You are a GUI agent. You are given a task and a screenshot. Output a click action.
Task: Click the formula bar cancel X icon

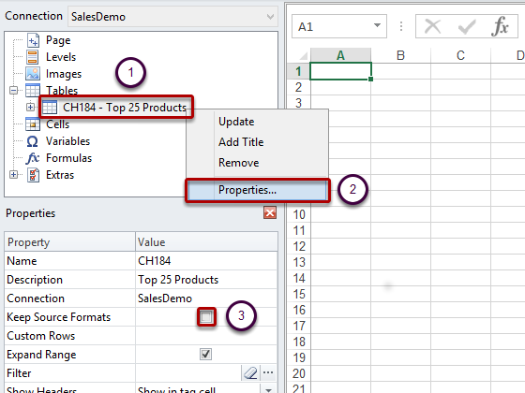click(x=432, y=26)
